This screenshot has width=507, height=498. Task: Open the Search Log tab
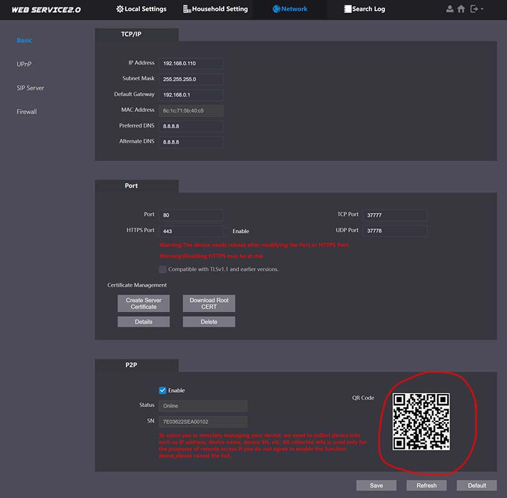point(364,9)
